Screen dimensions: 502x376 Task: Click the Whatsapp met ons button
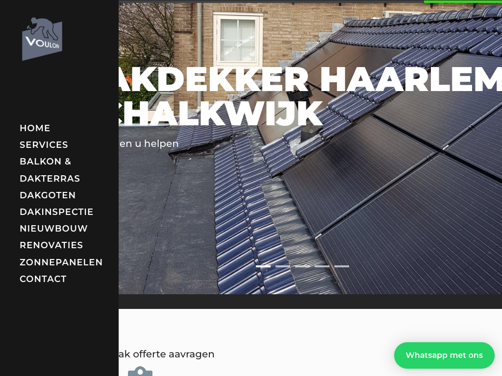click(x=444, y=355)
